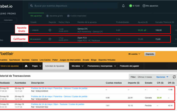Open Casino in Betfair menu
Image resolution: width=177 pixels, height=111 pixels.
[x=35, y=60]
